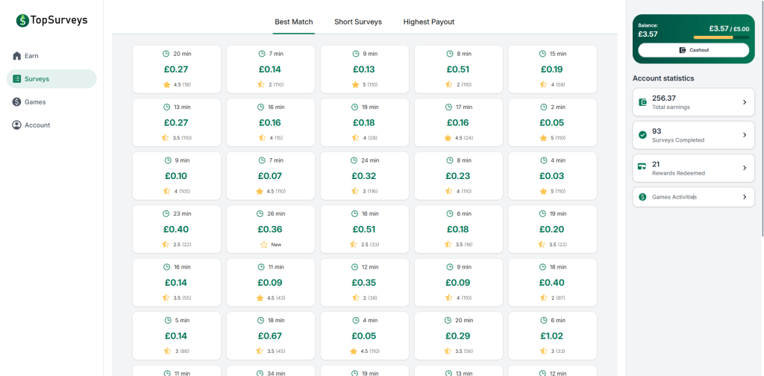Screen dimensions: 764x376
Task: Click the Account person icon in sidebar
Action: click(17, 125)
